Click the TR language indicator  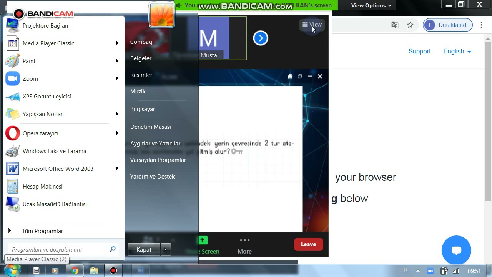(x=404, y=270)
